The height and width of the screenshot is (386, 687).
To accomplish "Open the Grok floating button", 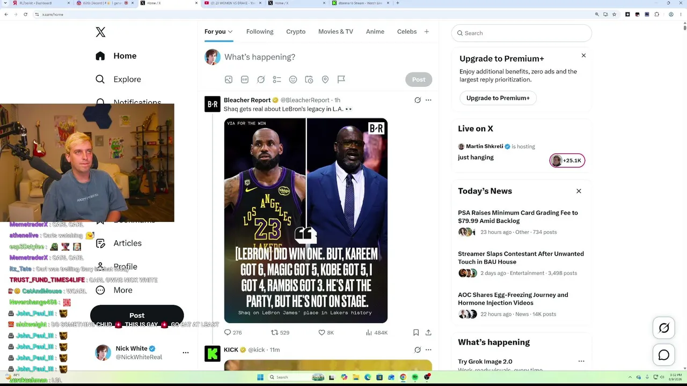I will point(664,328).
